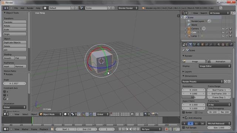Click the Insert keyframe button
Image resolution: width=237 pixels, height=133 pixels.
click(x=9, y=66)
